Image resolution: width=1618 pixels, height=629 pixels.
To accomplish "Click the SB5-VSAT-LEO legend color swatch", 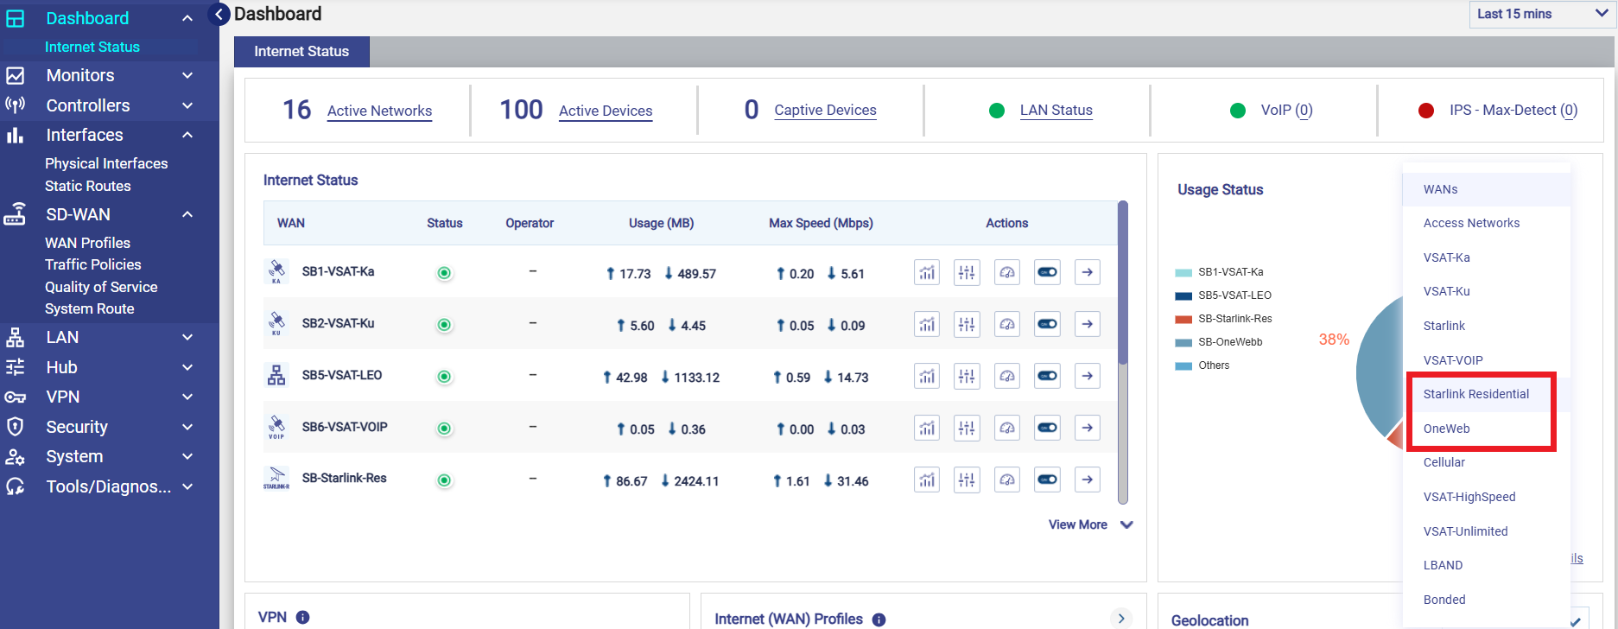I will [x=1183, y=295].
